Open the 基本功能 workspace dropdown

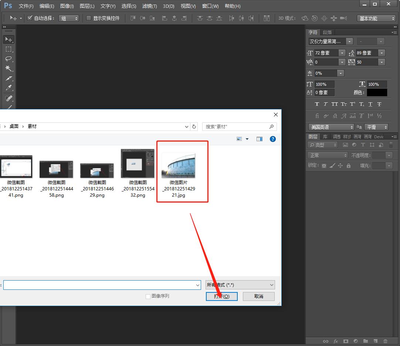pyautogui.click(x=376, y=18)
